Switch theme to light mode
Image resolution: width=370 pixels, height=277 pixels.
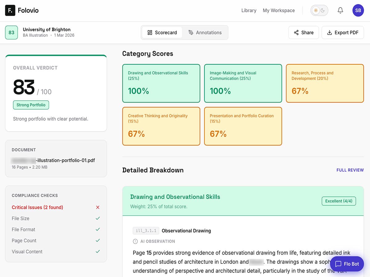[316, 10]
